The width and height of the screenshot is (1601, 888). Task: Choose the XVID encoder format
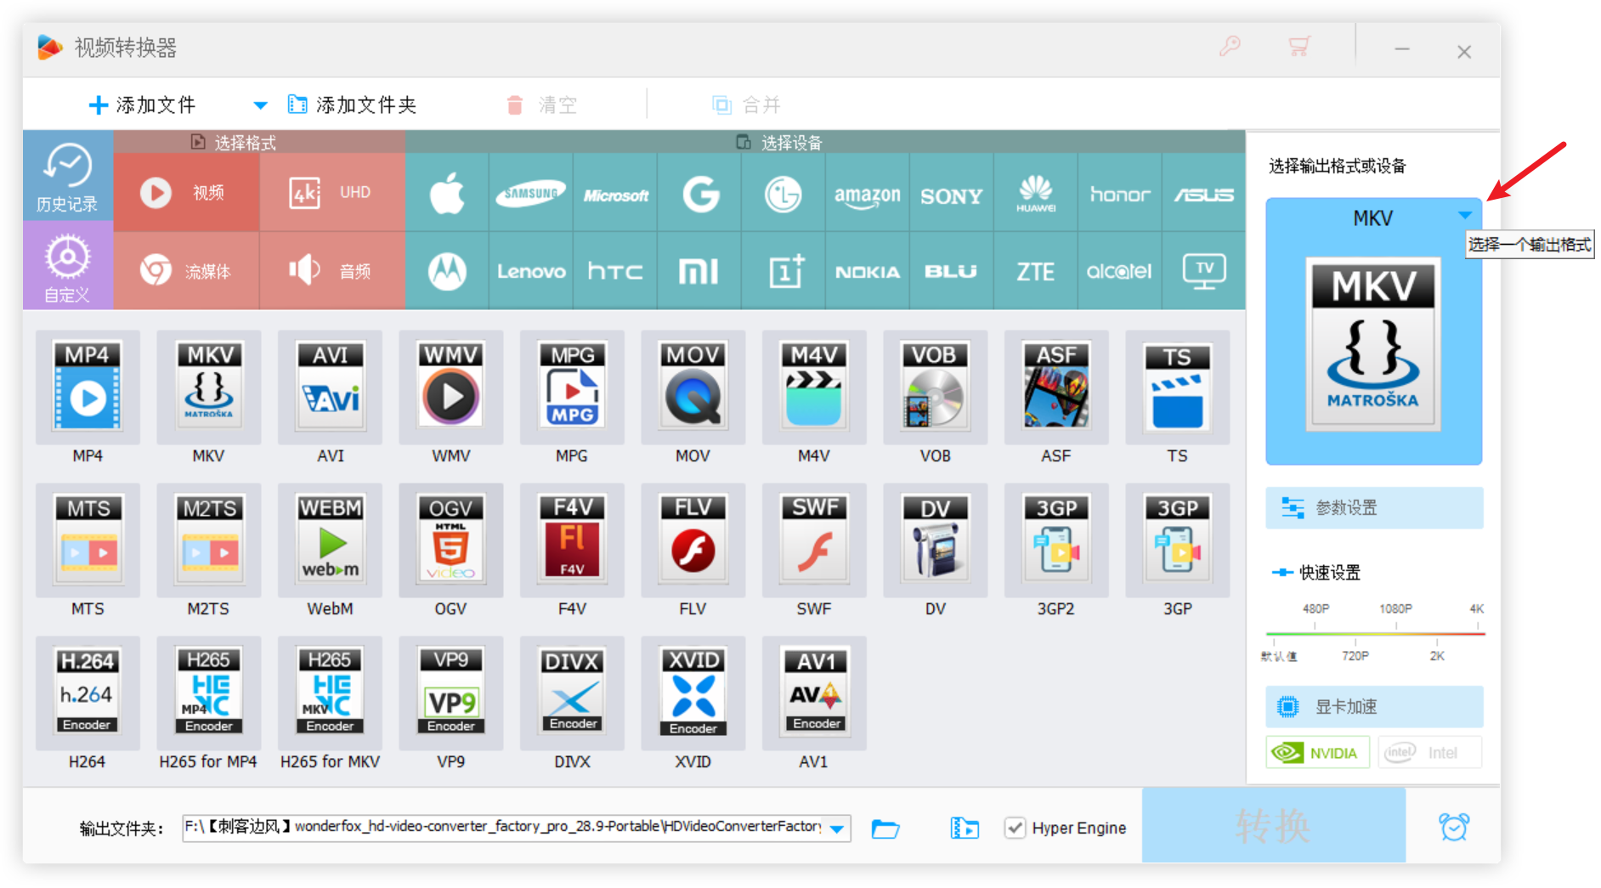point(693,693)
